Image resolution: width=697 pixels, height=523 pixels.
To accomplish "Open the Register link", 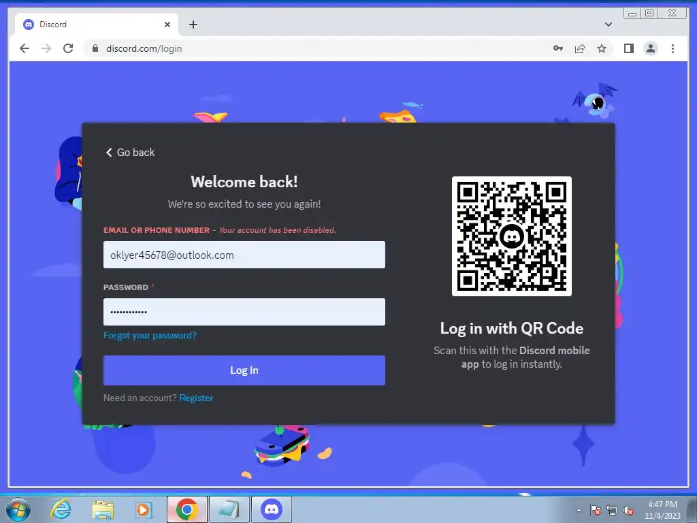I will [x=196, y=398].
